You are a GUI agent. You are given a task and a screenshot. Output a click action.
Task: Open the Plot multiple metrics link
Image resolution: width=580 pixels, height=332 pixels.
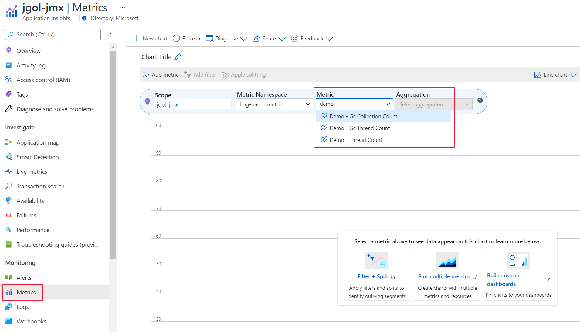[444, 276]
